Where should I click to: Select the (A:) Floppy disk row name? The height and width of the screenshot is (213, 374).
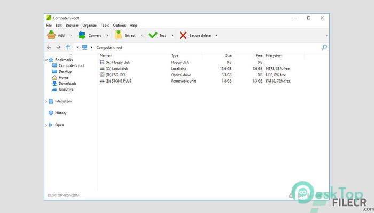118,62
